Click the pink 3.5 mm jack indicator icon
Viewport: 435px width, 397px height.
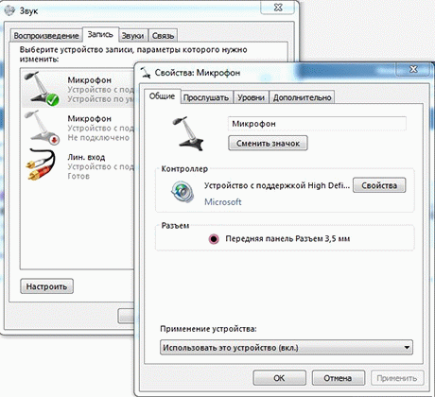click(x=214, y=239)
